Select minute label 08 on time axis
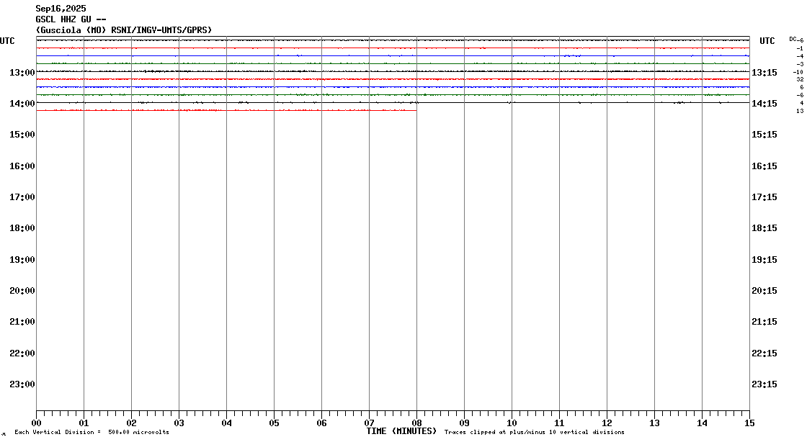 click(x=417, y=423)
